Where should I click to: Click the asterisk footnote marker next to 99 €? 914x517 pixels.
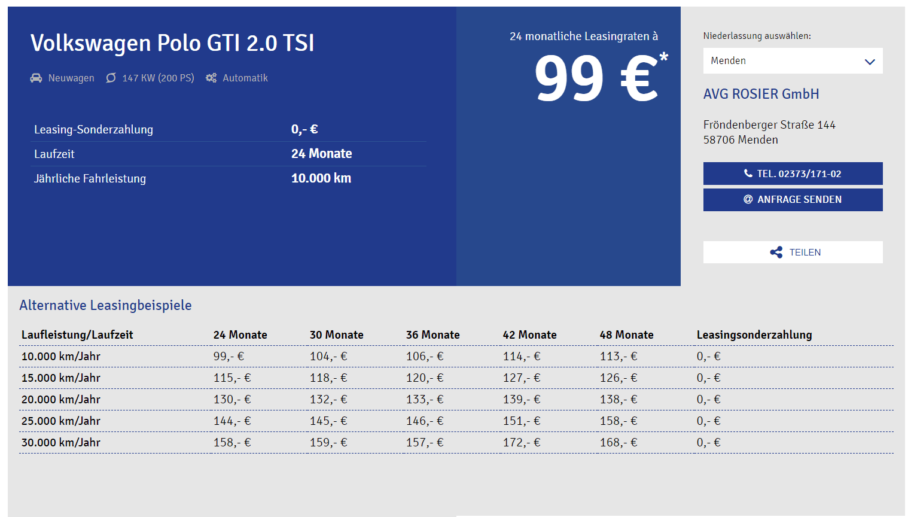click(663, 58)
